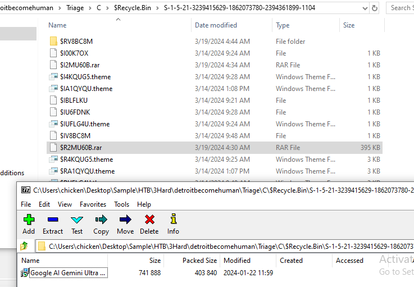Open the View menu in 7-Zip
The height and width of the screenshot is (287, 414).
(65, 204)
